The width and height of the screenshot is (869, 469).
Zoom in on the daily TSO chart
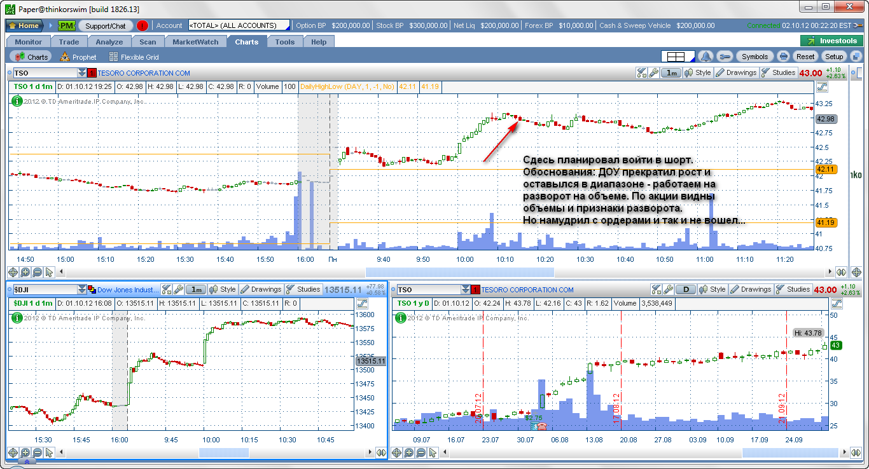[x=409, y=452]
